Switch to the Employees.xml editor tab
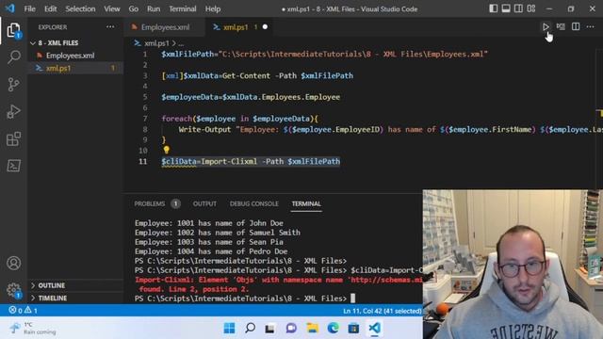The width and height of the screenshot is (603, 339). point(165,27)
